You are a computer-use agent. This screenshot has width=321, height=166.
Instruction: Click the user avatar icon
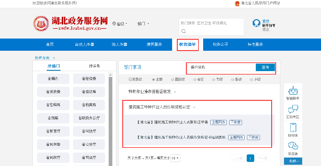256,23
